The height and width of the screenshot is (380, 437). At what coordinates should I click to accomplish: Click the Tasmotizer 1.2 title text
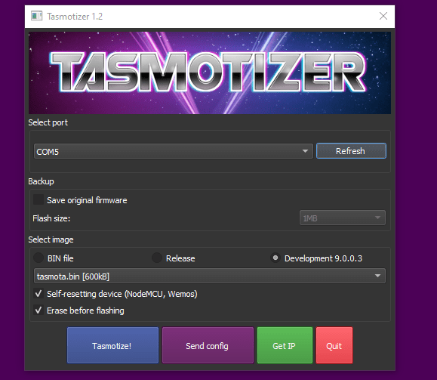coord(75,17)
